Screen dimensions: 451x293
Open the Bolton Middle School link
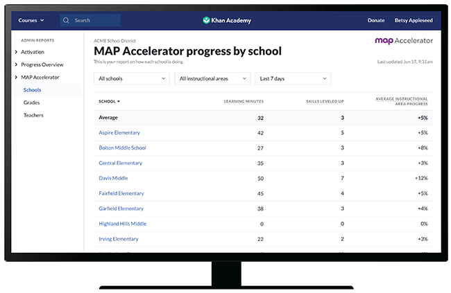coord(122,148)
